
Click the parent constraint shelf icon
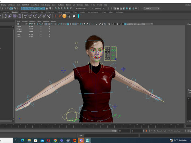[25, 16]
